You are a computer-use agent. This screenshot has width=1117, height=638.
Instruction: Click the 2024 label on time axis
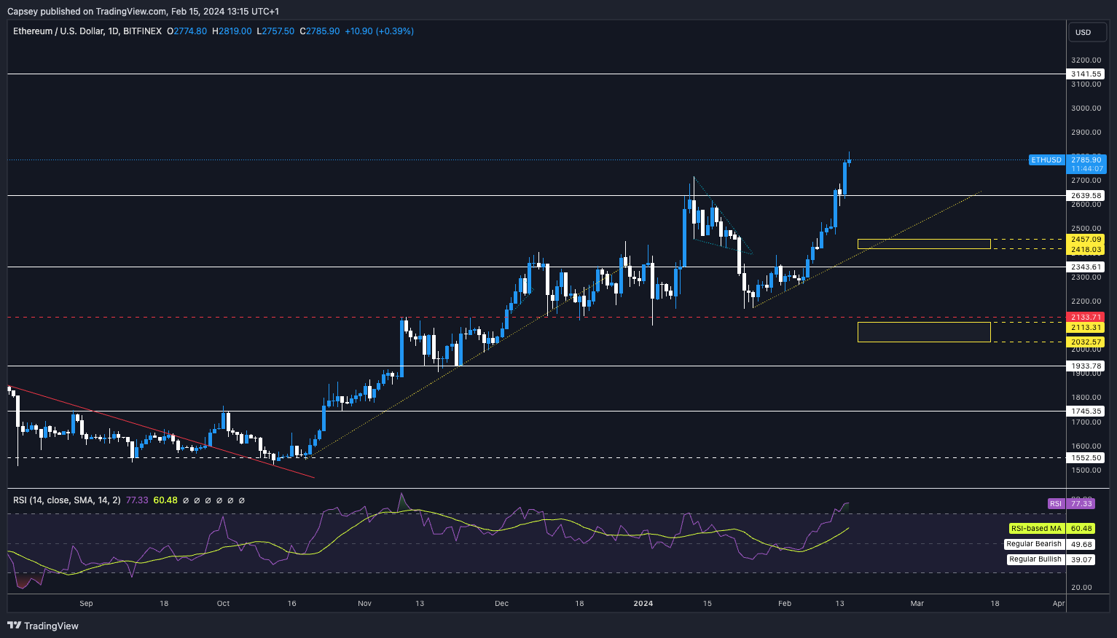(x=643, y=603)
